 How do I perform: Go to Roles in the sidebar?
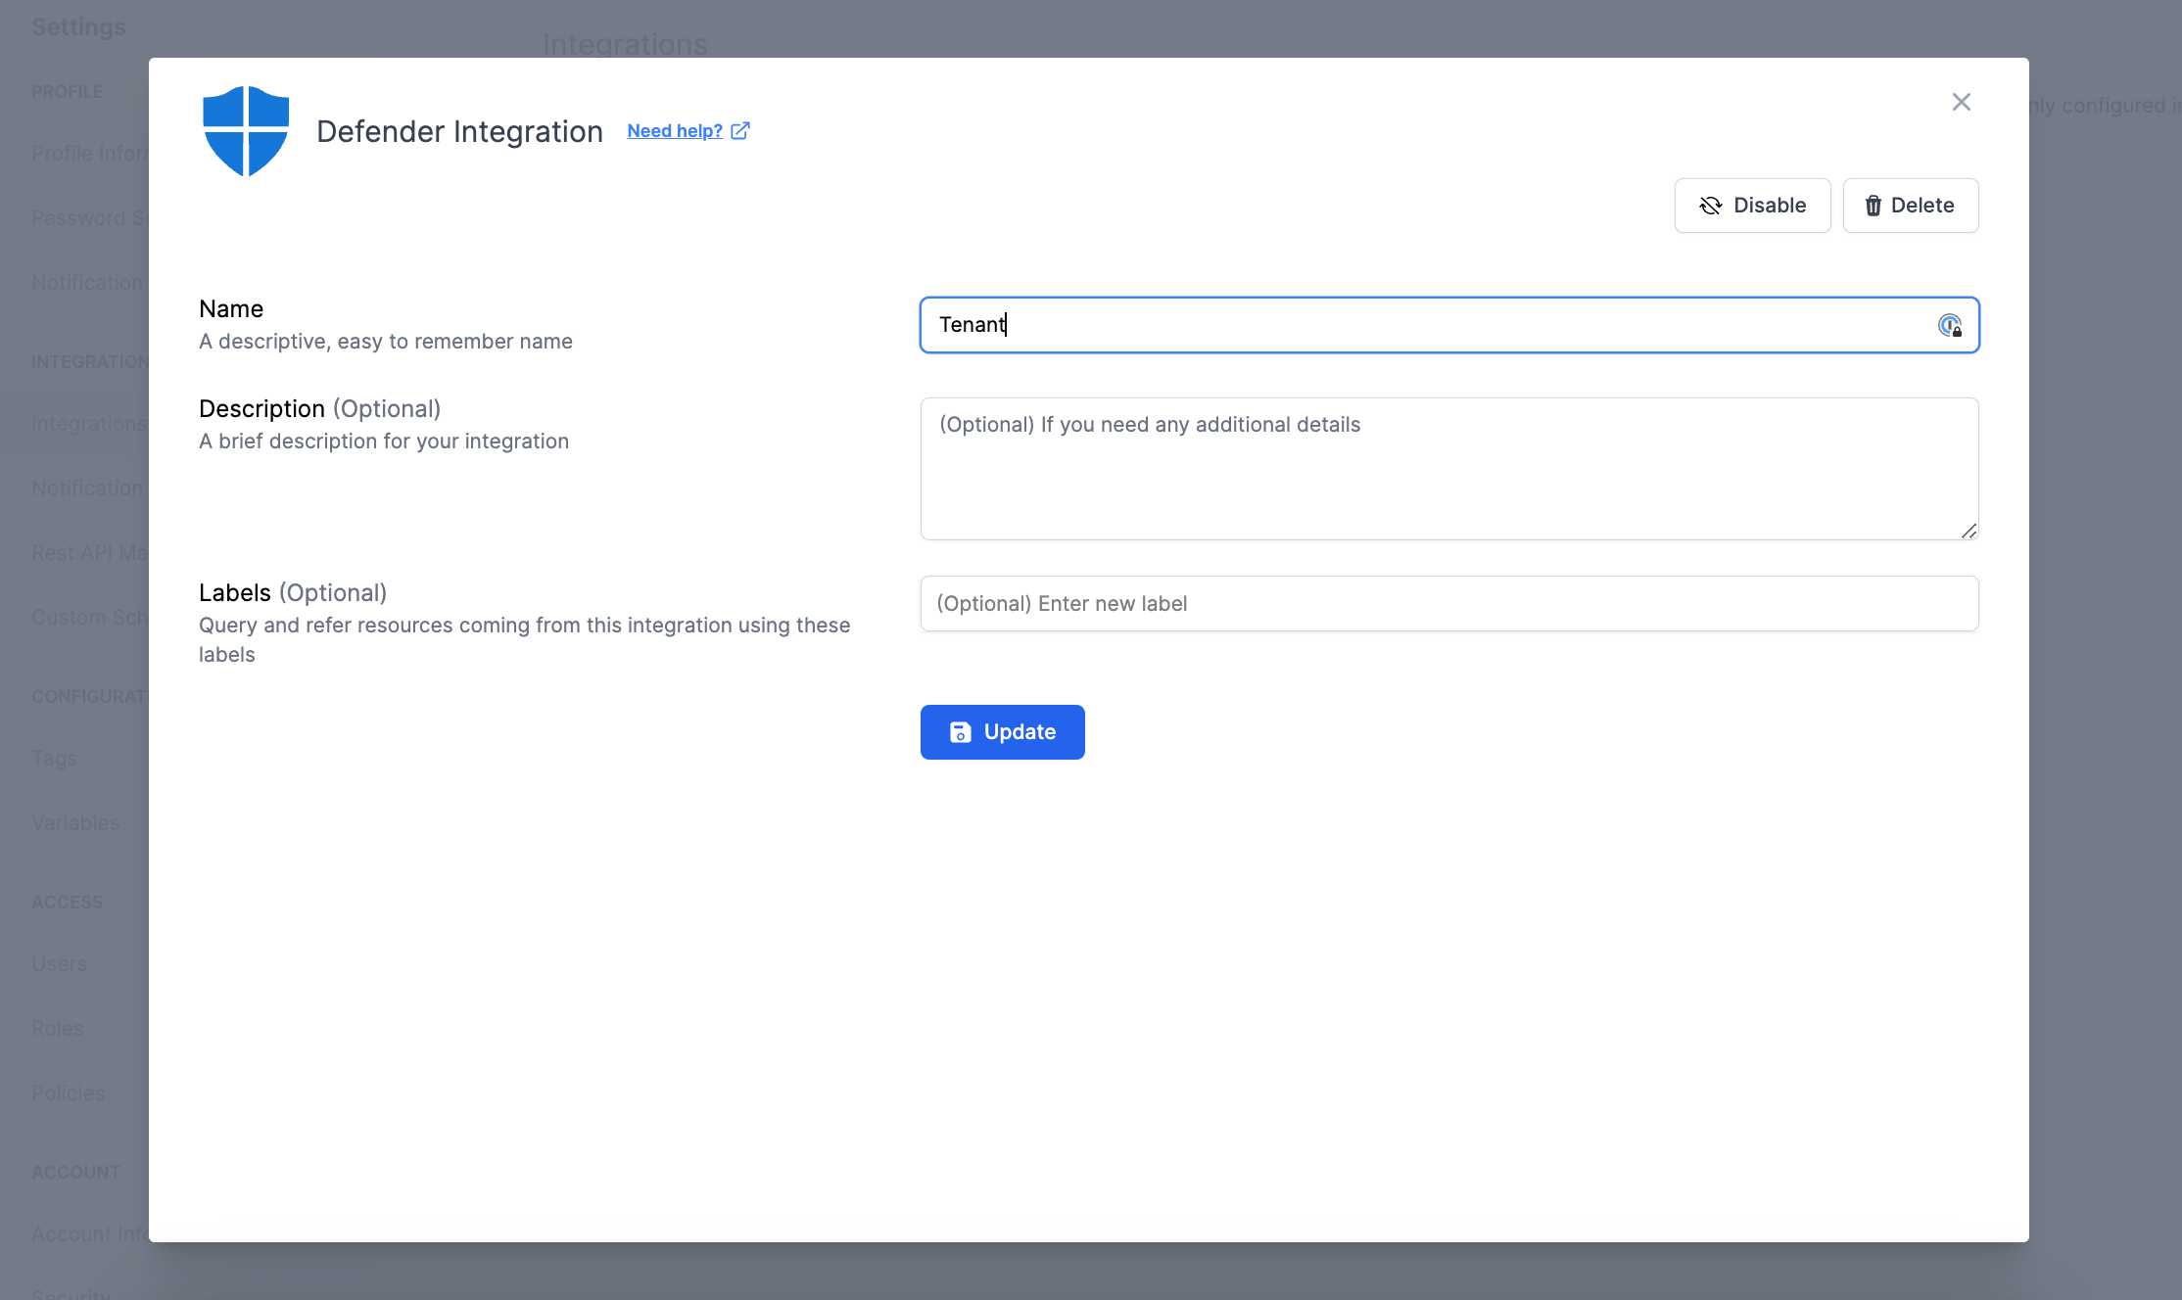pyautogui.click(x=58, y=1029)
